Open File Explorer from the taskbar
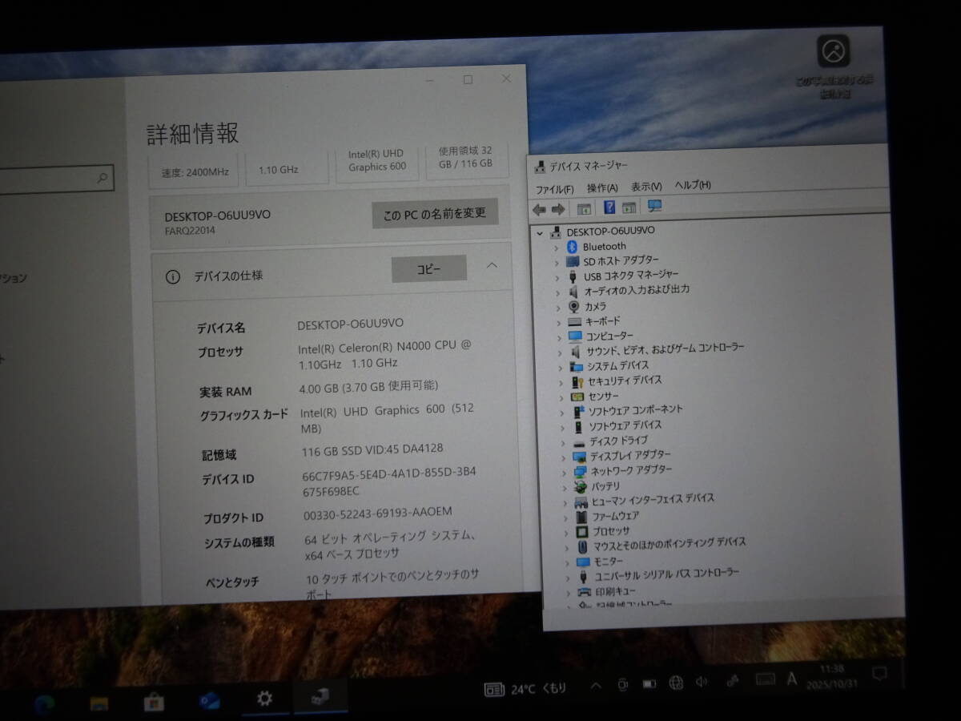This screenshot has width=961, height=721. click(99, 703)
